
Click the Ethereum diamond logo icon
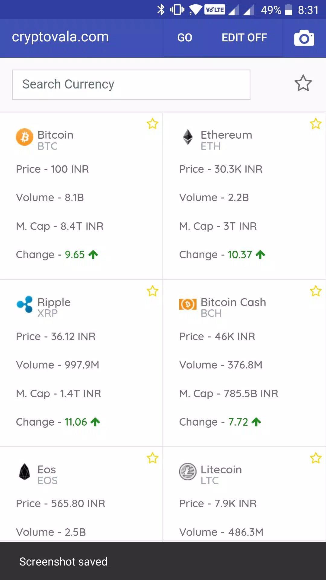(x=188, y=137)
